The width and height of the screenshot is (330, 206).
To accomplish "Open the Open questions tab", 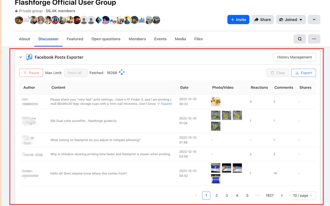I will click(106, 39).
